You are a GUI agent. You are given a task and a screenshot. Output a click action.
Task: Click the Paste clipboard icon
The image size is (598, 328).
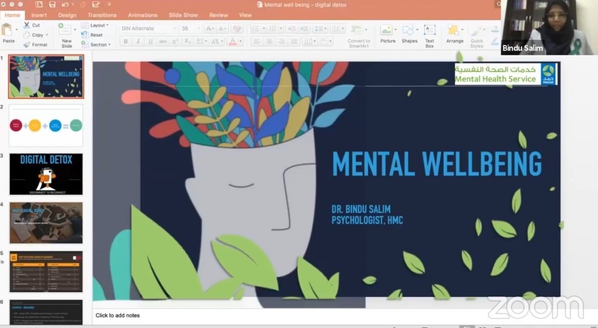click(x=8, y=30)
